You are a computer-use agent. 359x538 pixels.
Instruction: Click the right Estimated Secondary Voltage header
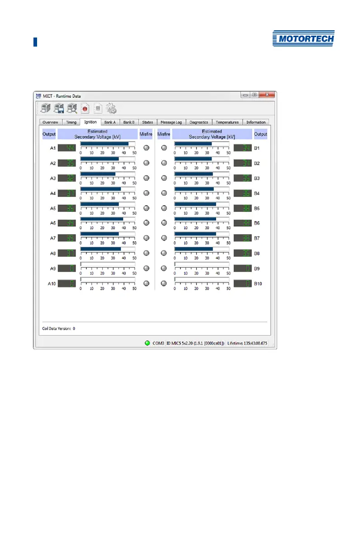pyautogui.click(x=212, y=134)
